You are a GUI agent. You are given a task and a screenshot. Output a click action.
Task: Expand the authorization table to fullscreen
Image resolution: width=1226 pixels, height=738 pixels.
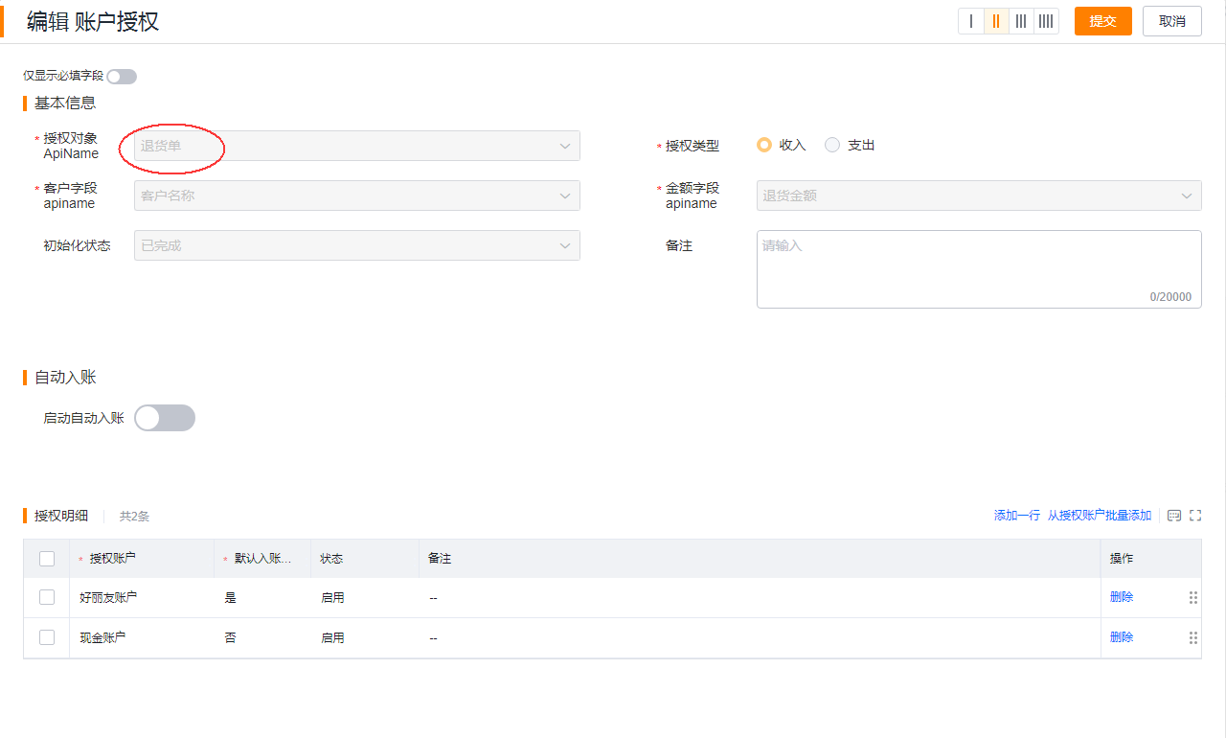[1194, 516]
